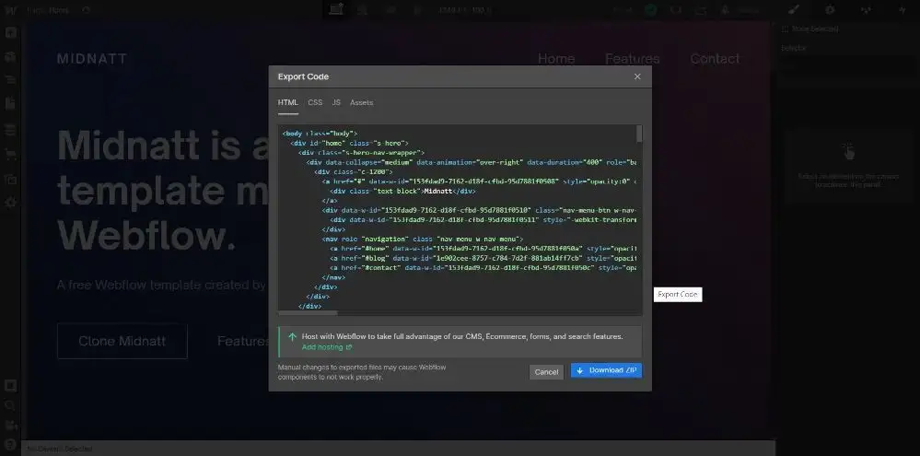Image resolution: width=920 pixels, height=456 pixels.
Task: Select the Tablet breakpoint icon
Action: coord(363,10)
